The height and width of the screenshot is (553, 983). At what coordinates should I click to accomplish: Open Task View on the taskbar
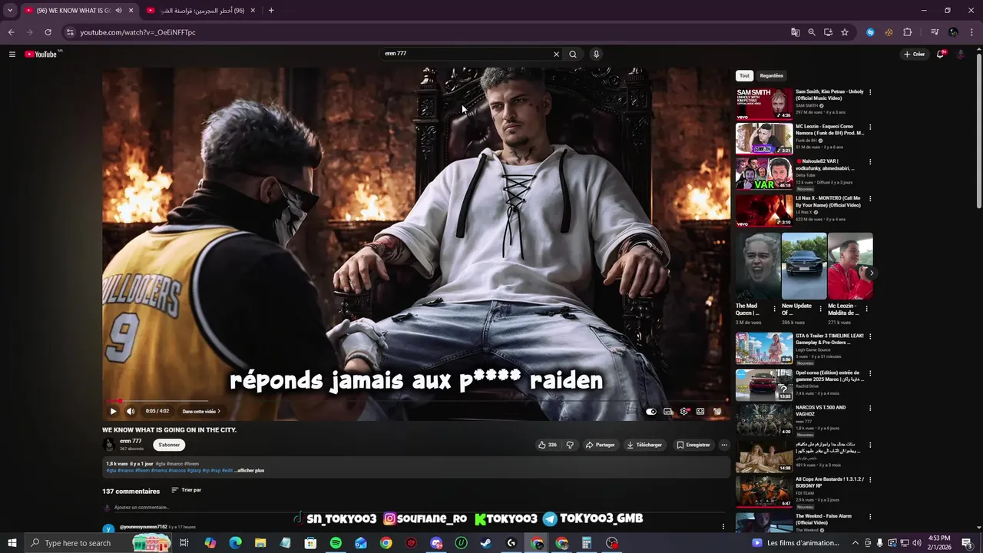[184, 543]
